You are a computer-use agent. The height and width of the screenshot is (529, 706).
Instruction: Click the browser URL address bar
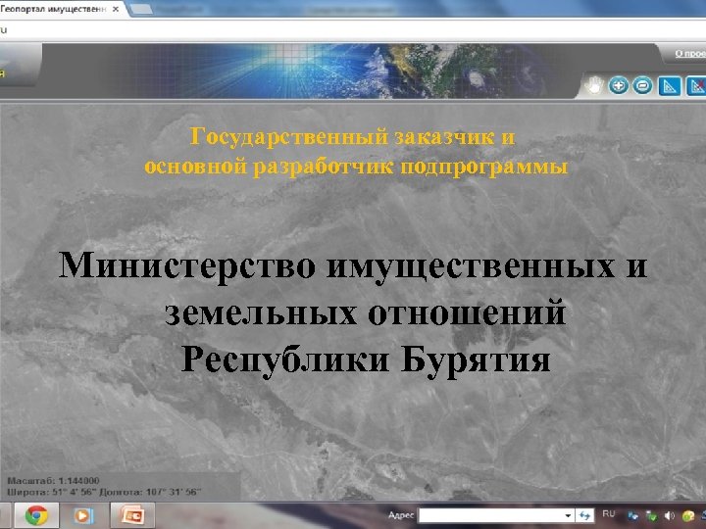353,30
